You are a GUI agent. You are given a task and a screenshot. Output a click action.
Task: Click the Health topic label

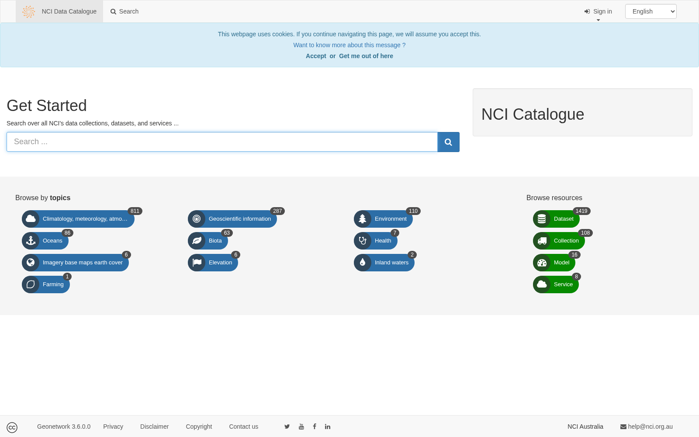383,241
